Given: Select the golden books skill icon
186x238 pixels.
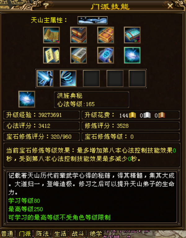Looking at the screenshot, I should (x=105, y=35).
